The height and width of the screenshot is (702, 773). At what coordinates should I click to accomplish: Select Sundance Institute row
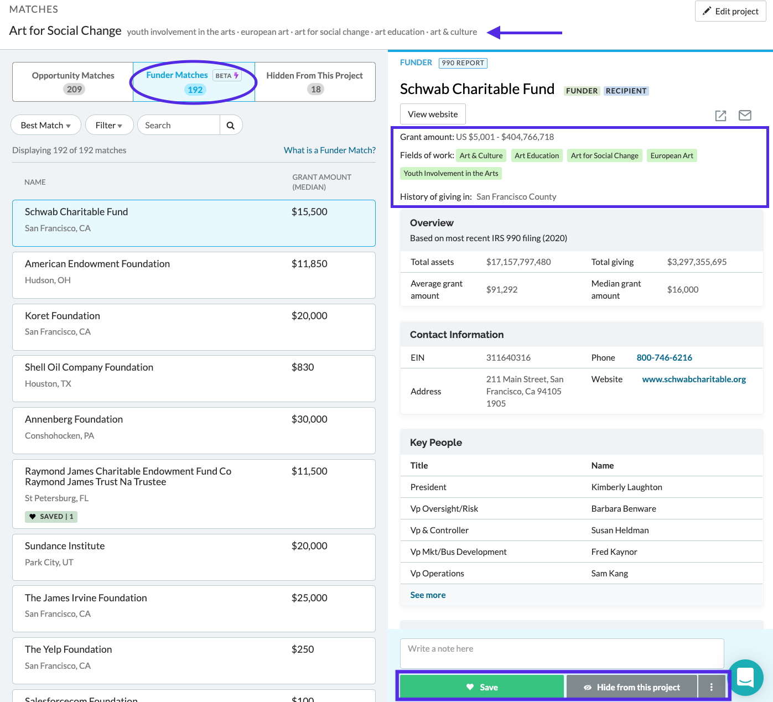click(x=194, y=557)
